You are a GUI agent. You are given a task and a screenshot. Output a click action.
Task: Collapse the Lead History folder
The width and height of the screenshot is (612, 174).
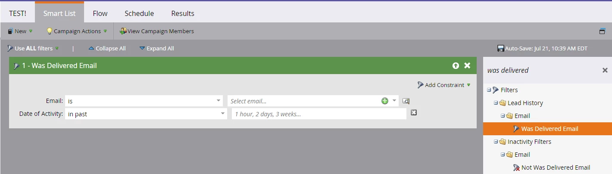click(x=496, y=103)
